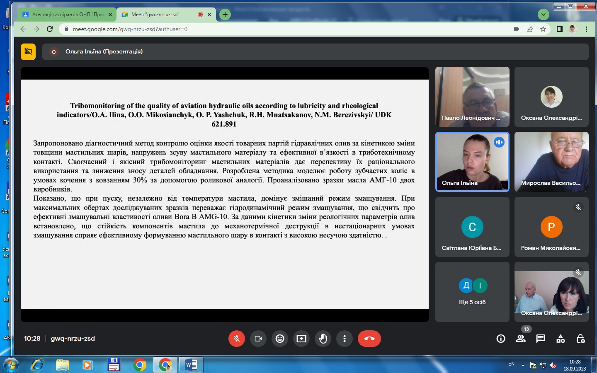Bookmark this page with star icon
The image size is (597, 373).
543,29
